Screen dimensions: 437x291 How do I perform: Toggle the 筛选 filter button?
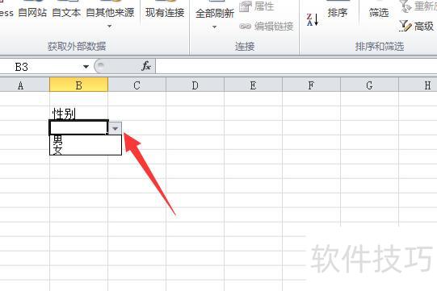379,13
